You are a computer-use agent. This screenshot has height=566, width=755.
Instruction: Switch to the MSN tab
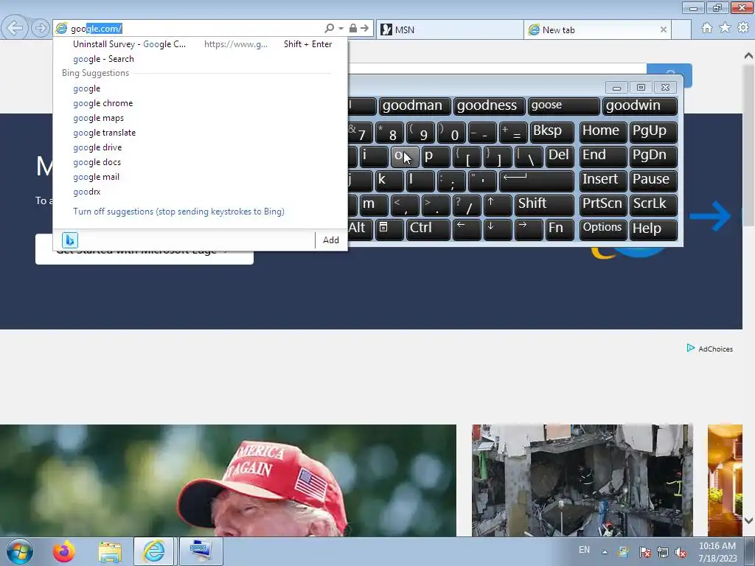(x=449, y=29)
